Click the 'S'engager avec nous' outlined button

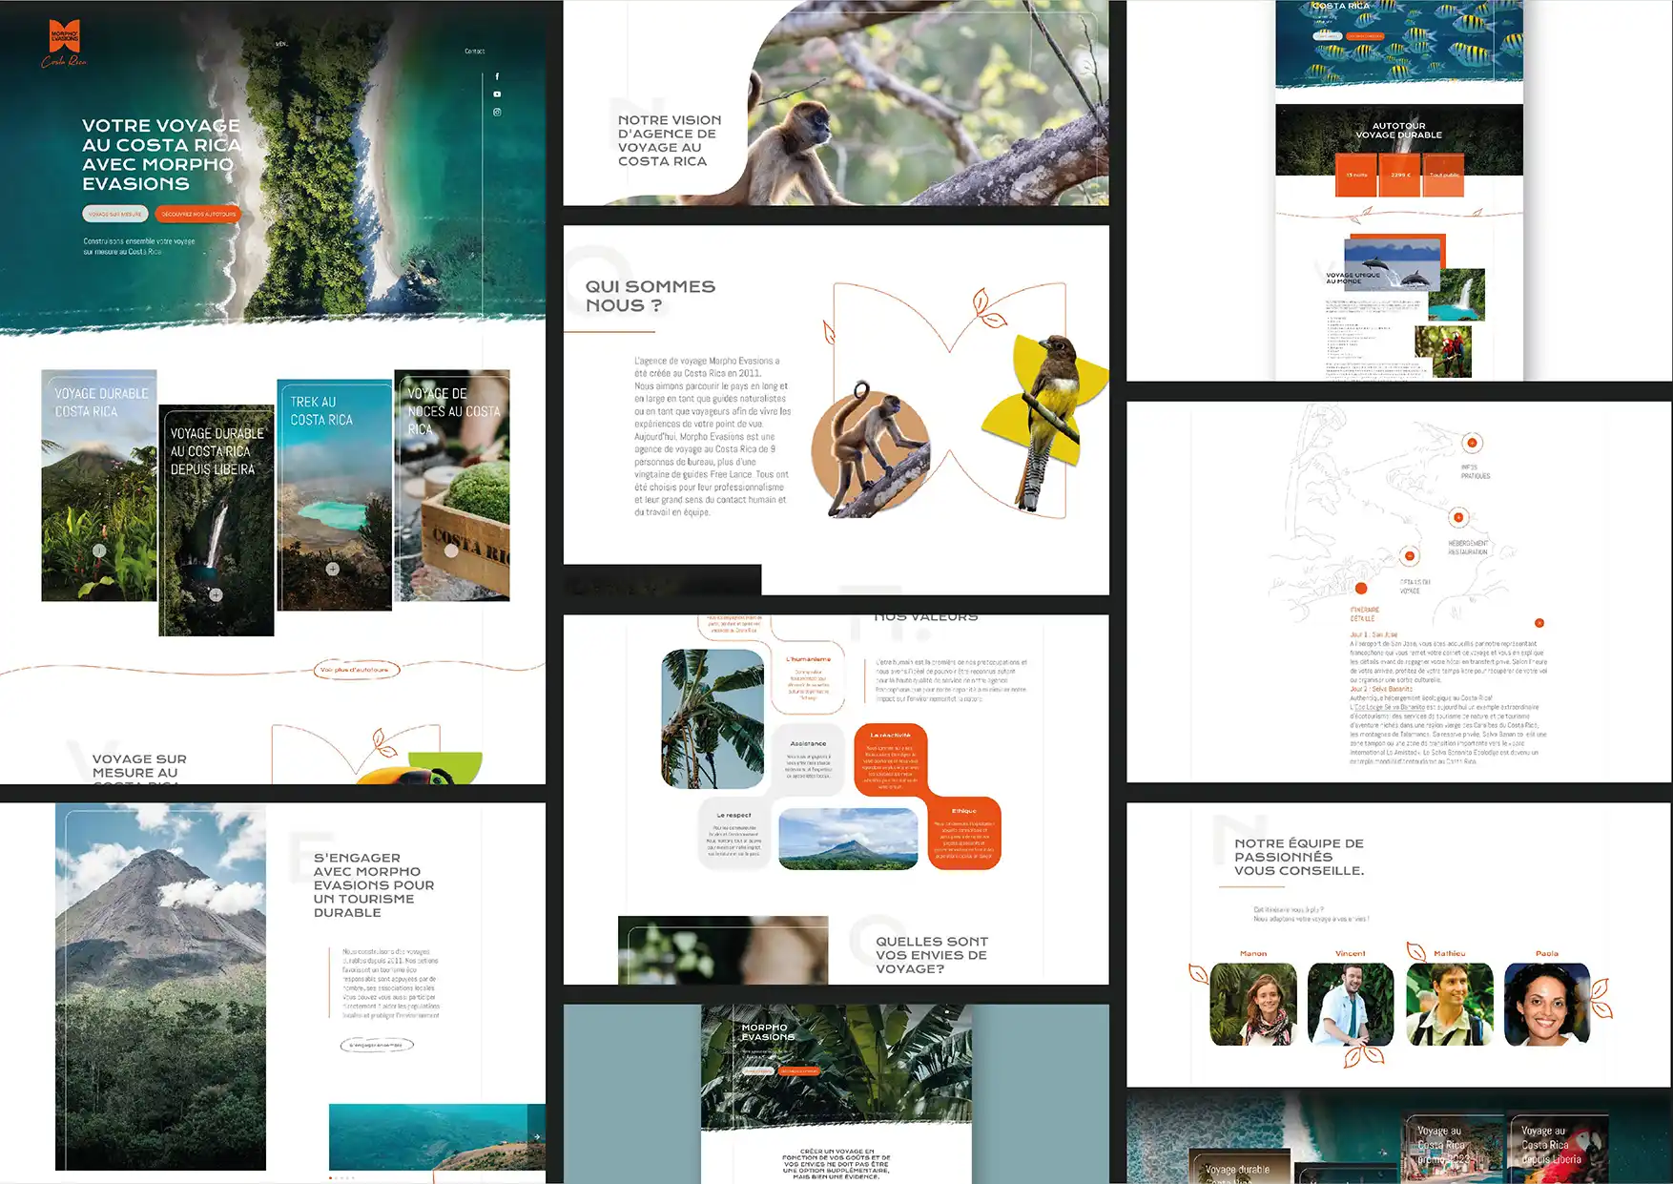pos(377,1045)
